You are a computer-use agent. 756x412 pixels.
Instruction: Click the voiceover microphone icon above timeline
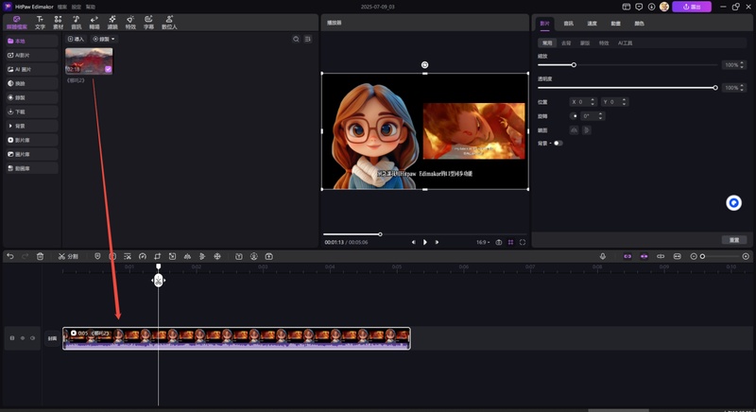pos(602,256)
